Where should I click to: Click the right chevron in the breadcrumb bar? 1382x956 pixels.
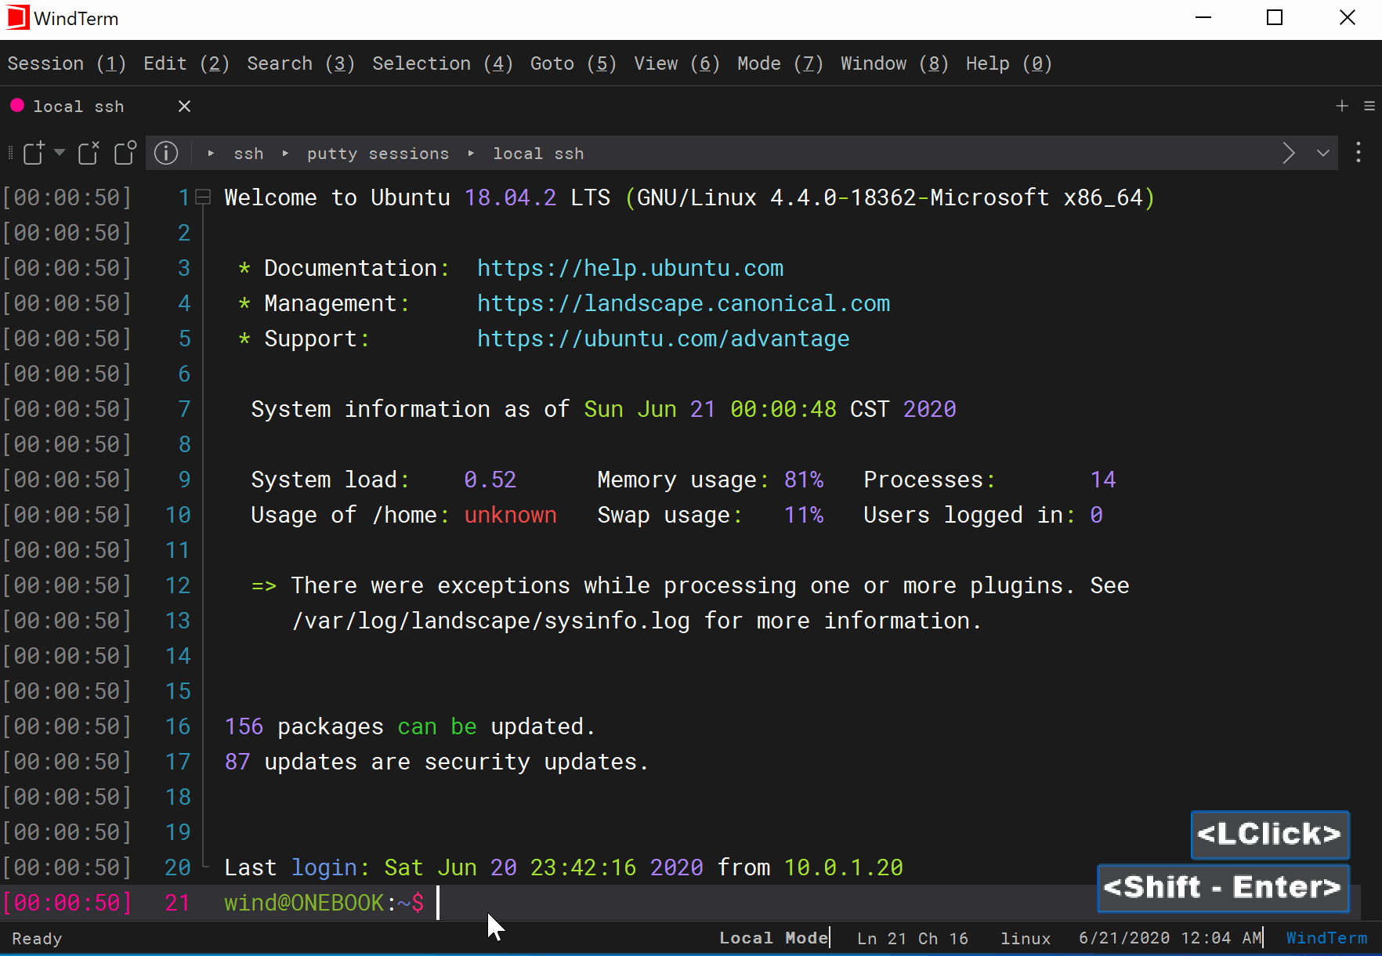1289,153
